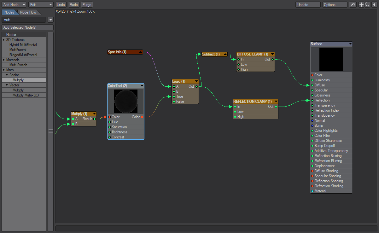Click the node search field containing multi
Viewport: 379px width, 233px height.
pos(24,20)
